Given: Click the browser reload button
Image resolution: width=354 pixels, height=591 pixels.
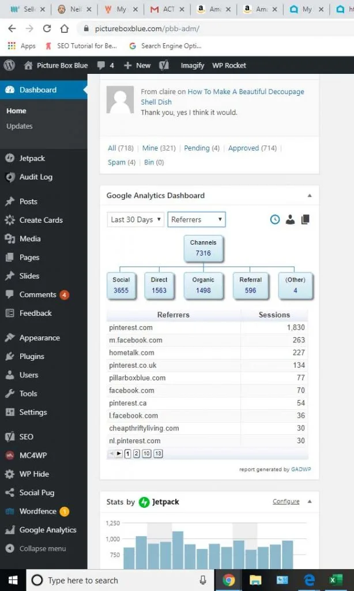Looking at the screenshot, I should point(47,28).
